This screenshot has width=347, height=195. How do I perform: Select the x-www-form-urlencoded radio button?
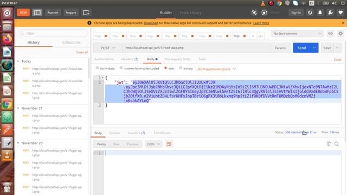121,68
